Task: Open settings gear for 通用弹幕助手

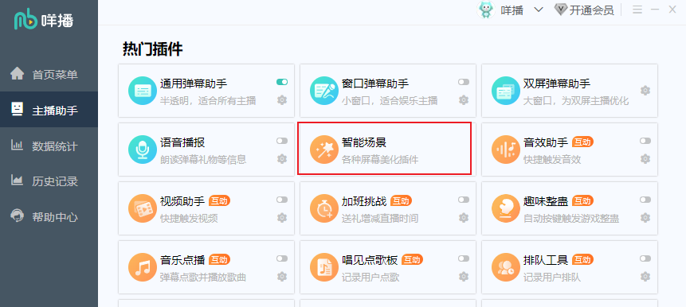Action: [282, 100]
